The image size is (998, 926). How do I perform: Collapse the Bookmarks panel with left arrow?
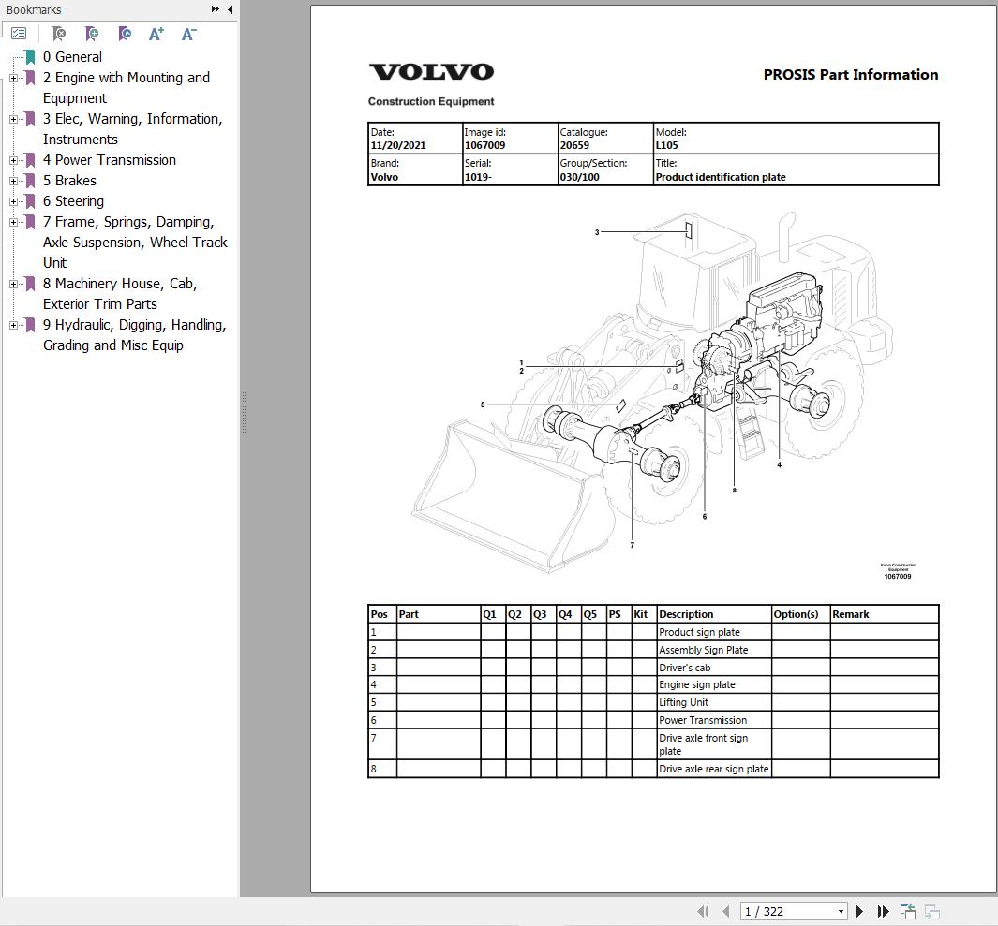tap(230, 9)
